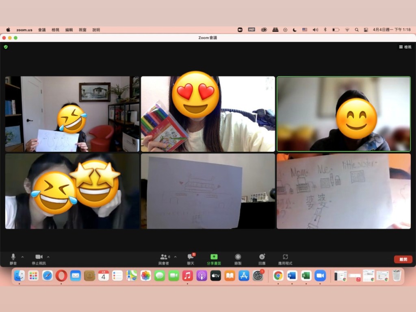Change layout using the 檢視 view button
Image resolution: width=416 pixels, height=312 pixels.
point(405,47)
